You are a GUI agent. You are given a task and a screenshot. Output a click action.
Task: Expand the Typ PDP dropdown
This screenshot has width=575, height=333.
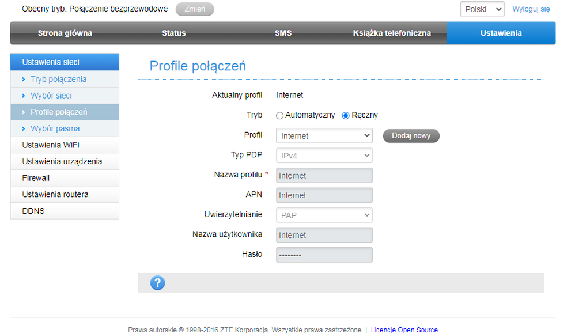[324, 156]
